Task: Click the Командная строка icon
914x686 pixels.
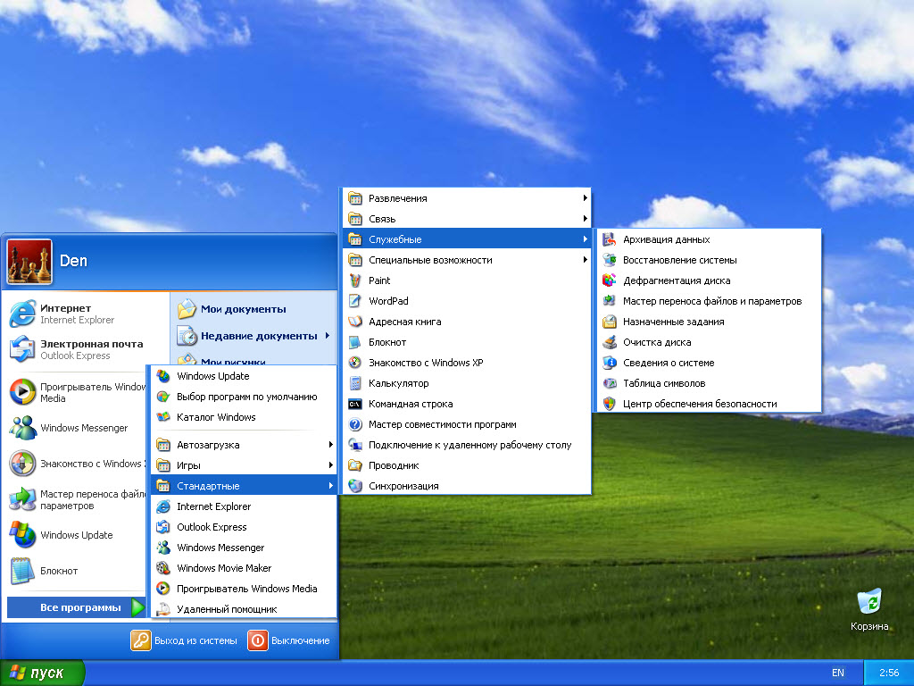Action: [354, 404]
